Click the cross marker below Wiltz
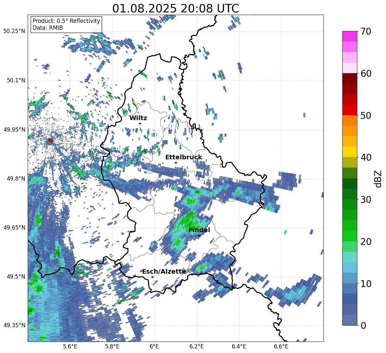This screenshot has height=353, width=386. pos(140,123)
